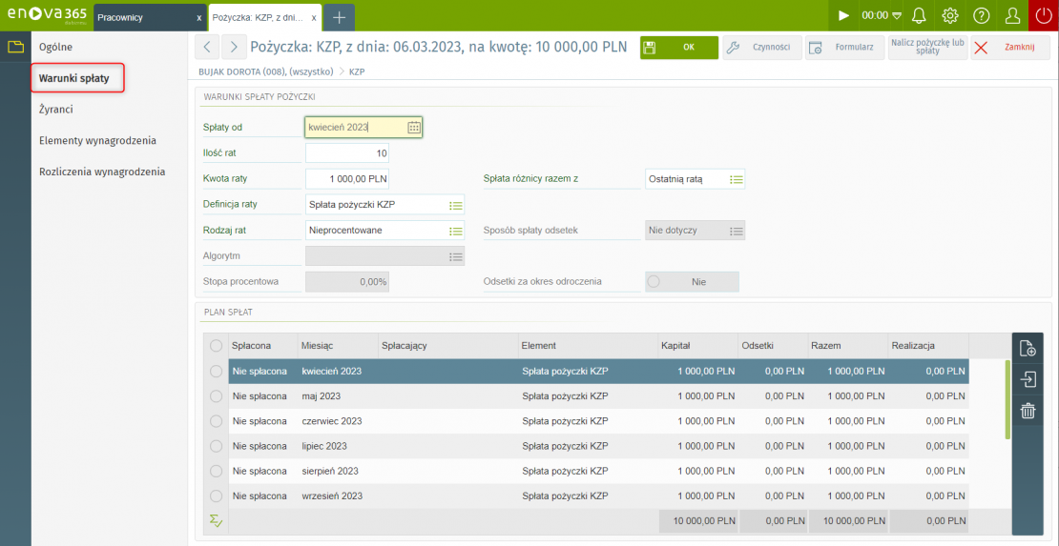Viewport: 1059px width, 546px height.
Task: Open Spłata różnicy razem z dropdown
Action: tap(737, 179)
